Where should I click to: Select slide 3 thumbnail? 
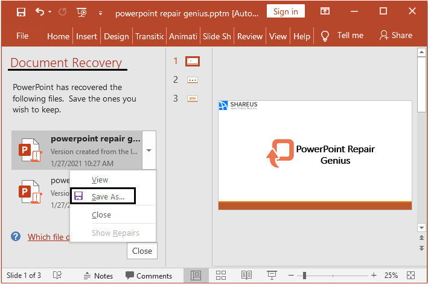point(193,98)
